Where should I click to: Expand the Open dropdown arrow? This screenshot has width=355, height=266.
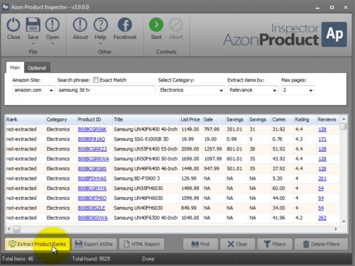coord(53,43)
